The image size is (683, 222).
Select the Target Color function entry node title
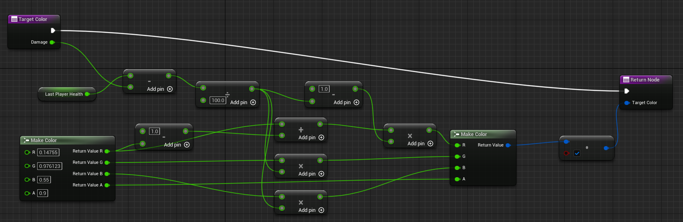[x=33, y=19]
